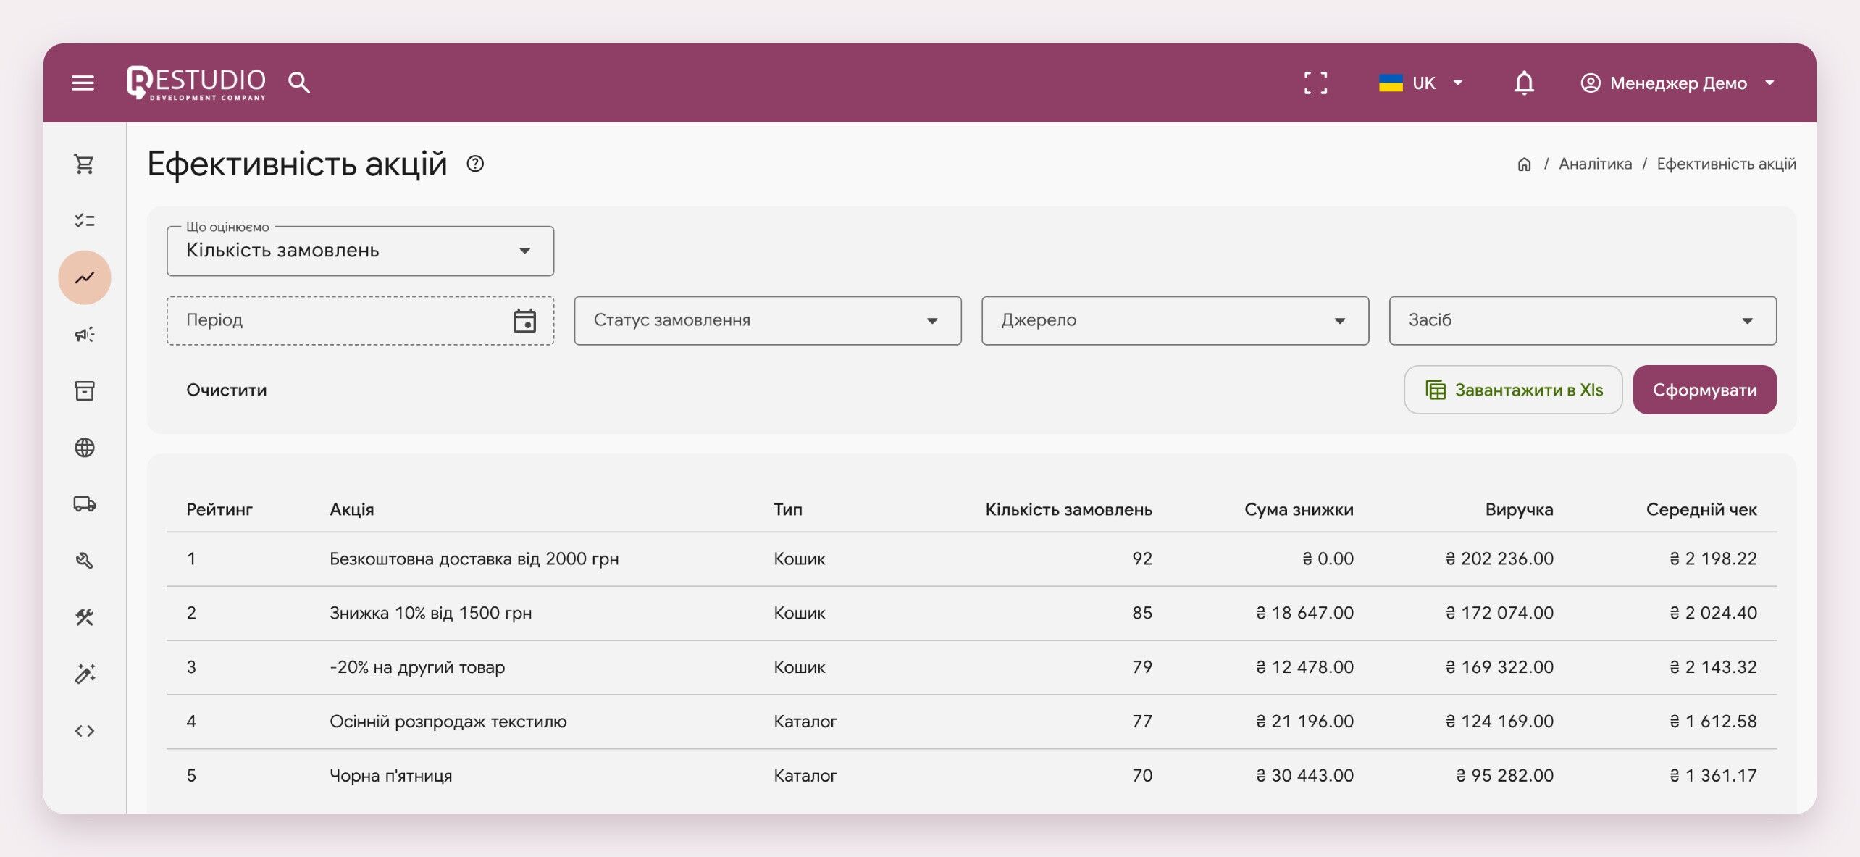
Task: Click the Рейтинг column header
Action: click(219, 509)
